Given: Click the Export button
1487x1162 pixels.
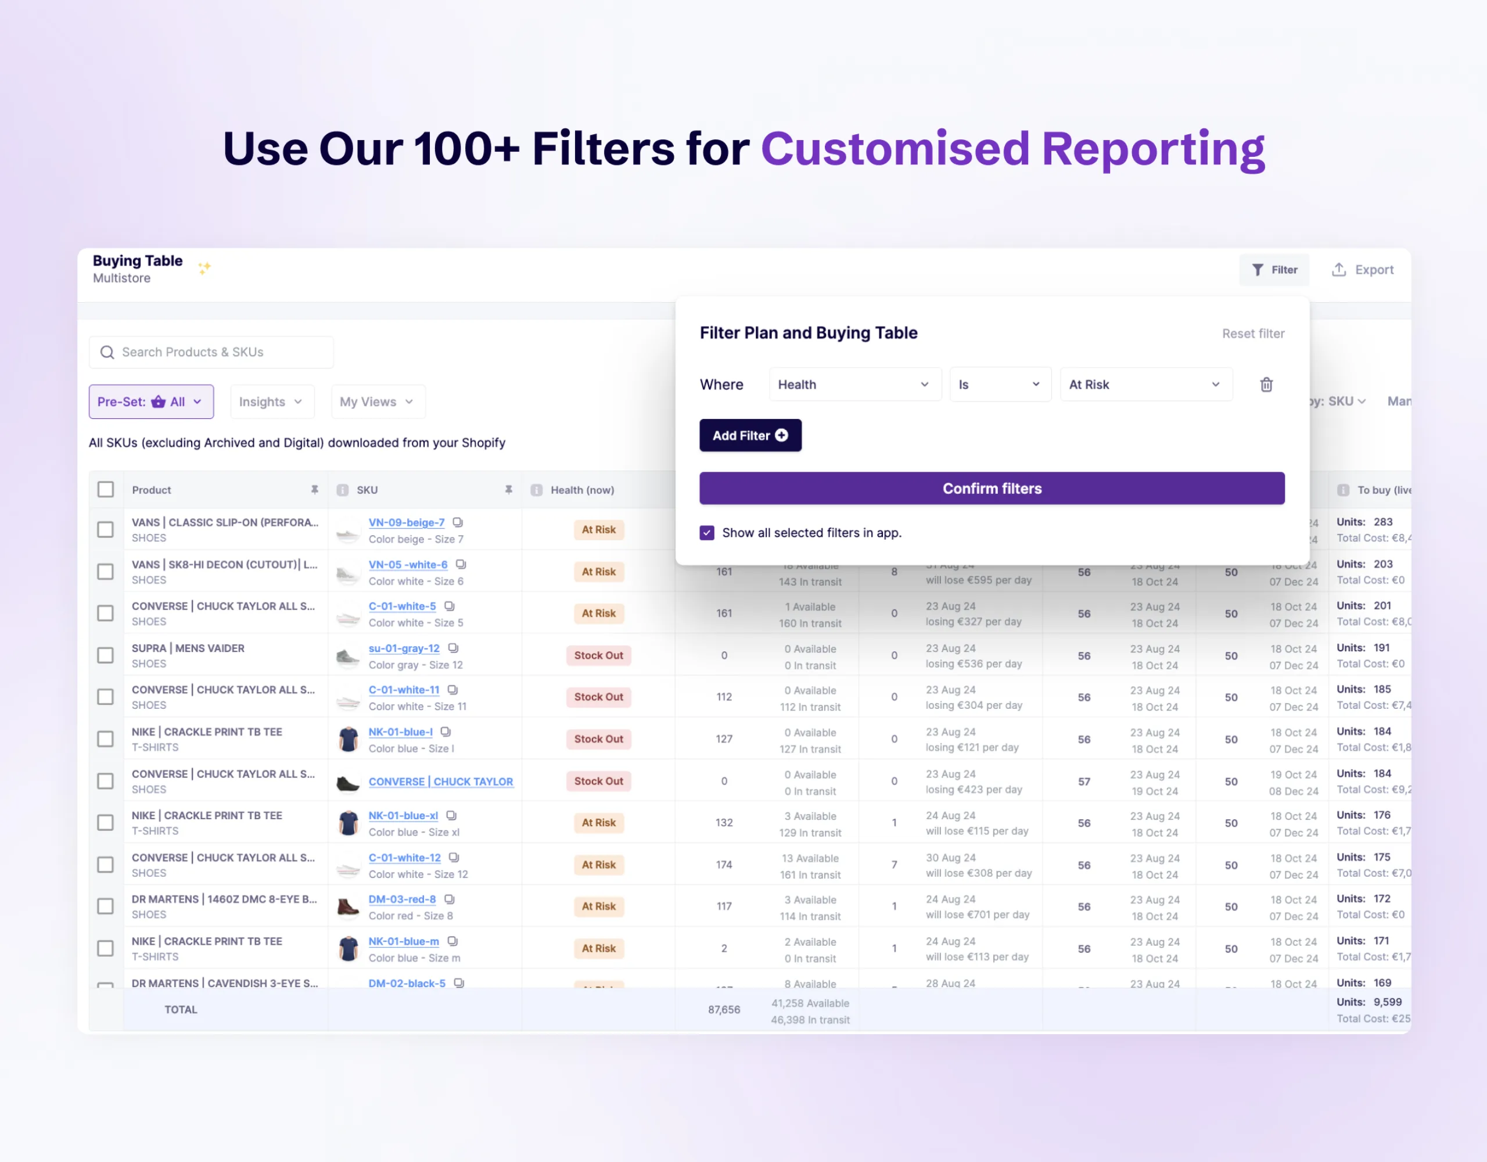Looking at the screenshot, I should click(1362, 270).
